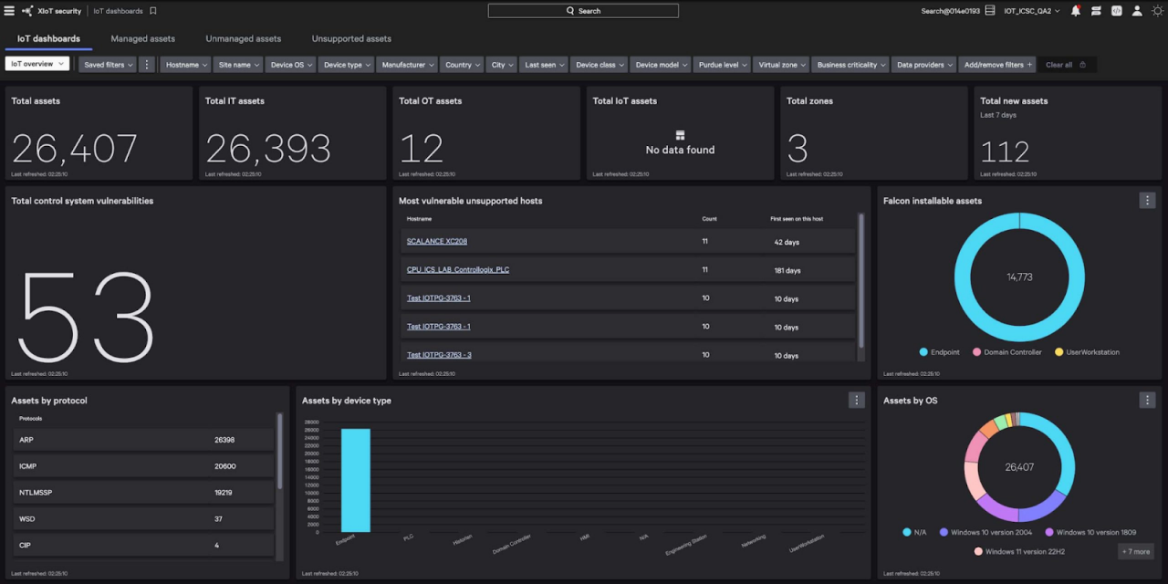Open options menu on Assets by OS panel

click(x=1147, y=400)
